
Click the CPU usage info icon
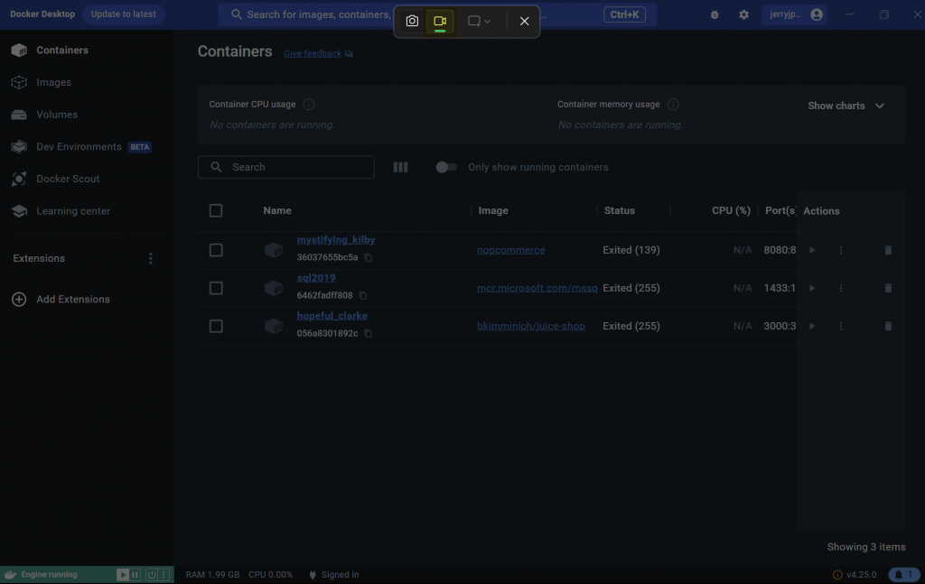[x=309, y=105]
